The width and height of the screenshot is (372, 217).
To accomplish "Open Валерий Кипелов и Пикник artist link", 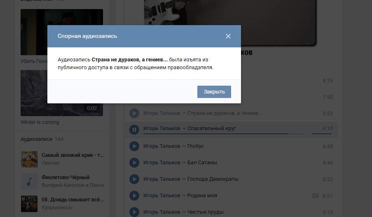I will click(x=73, y=185).
